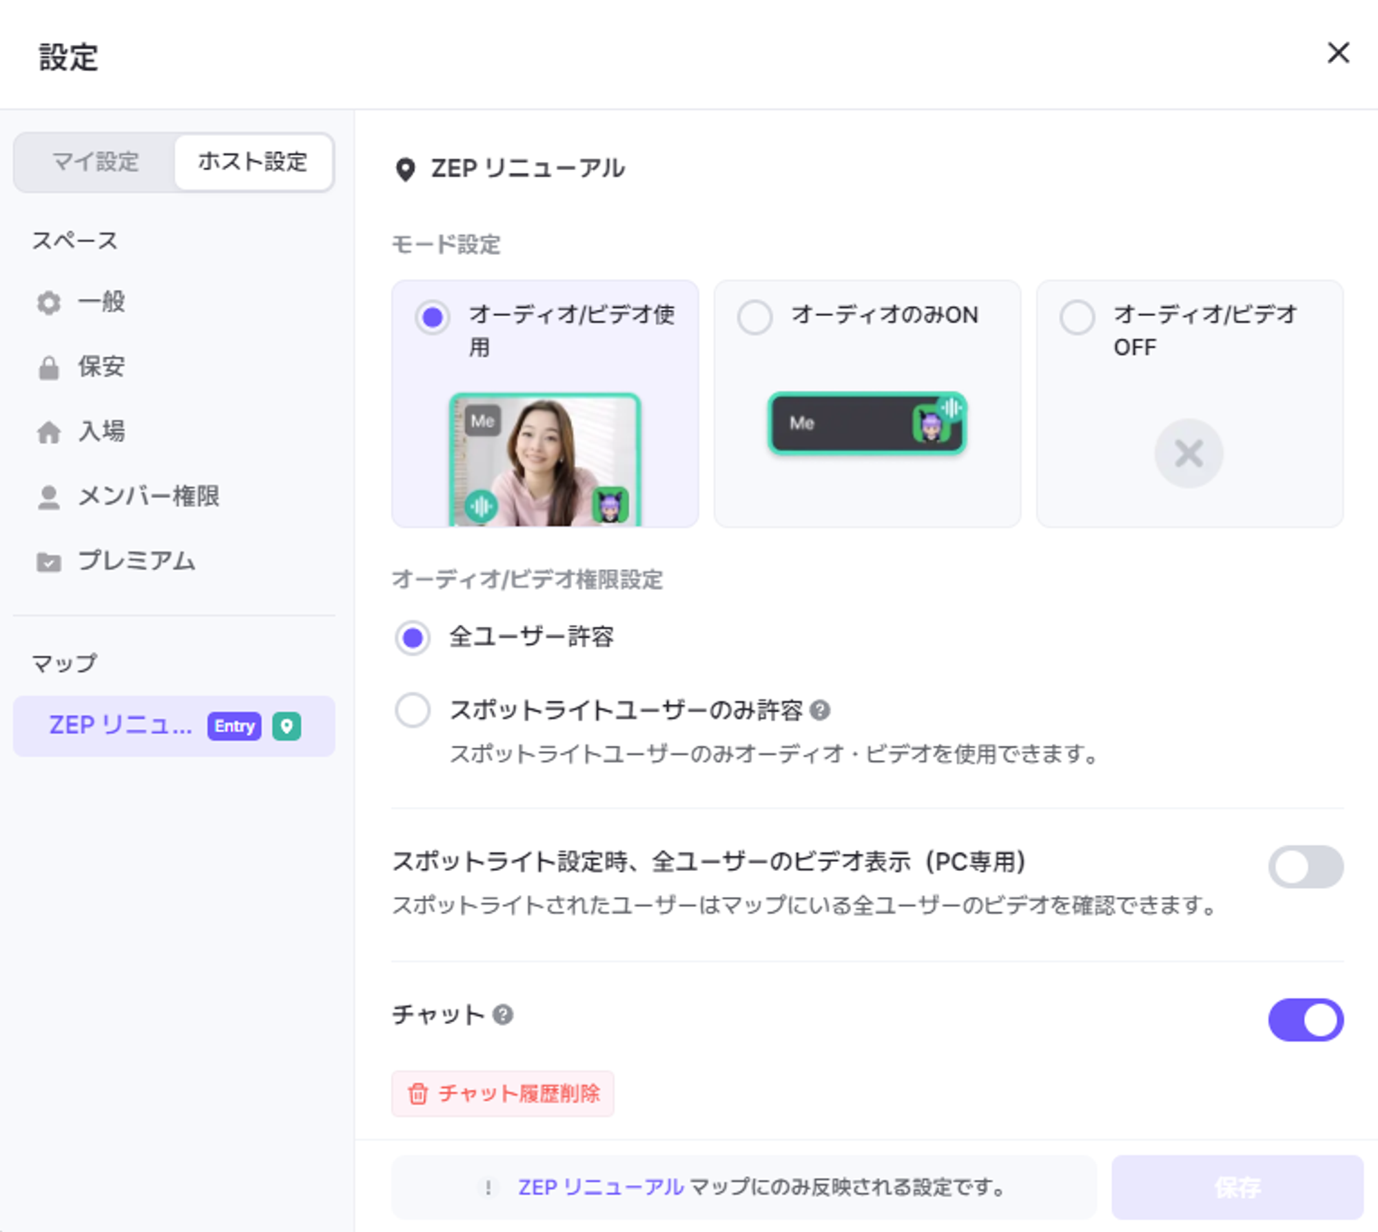Click チャット履歴削除 button

(503, 1093)
